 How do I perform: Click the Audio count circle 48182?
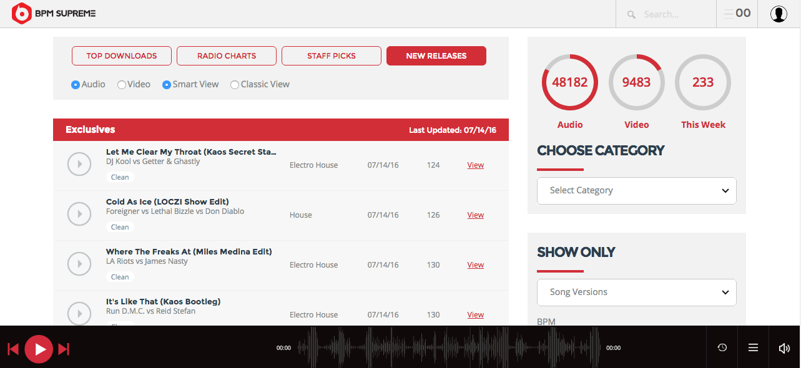pyautogui.click(x=570, y=82)
